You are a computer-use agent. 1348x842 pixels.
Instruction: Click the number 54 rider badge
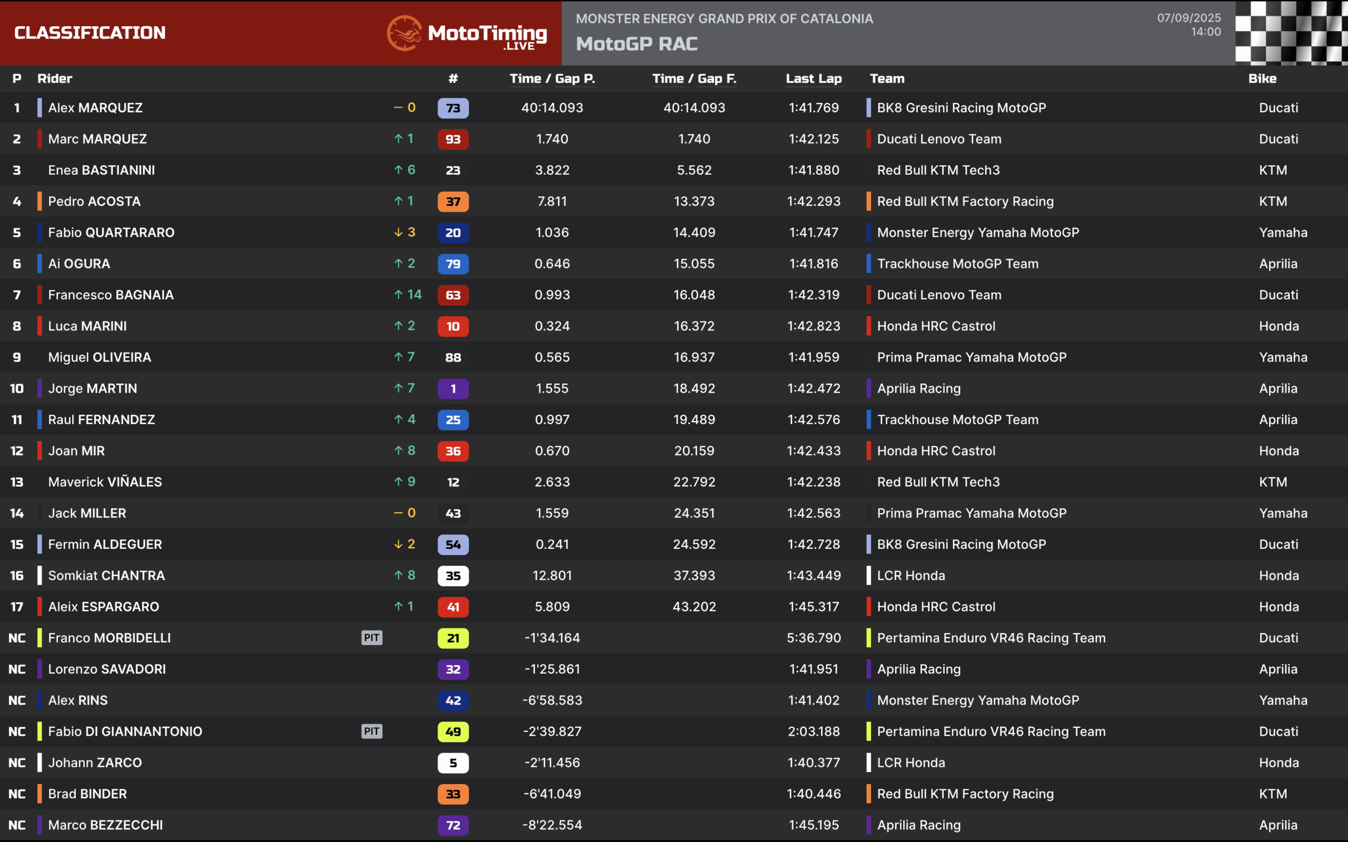453,545
